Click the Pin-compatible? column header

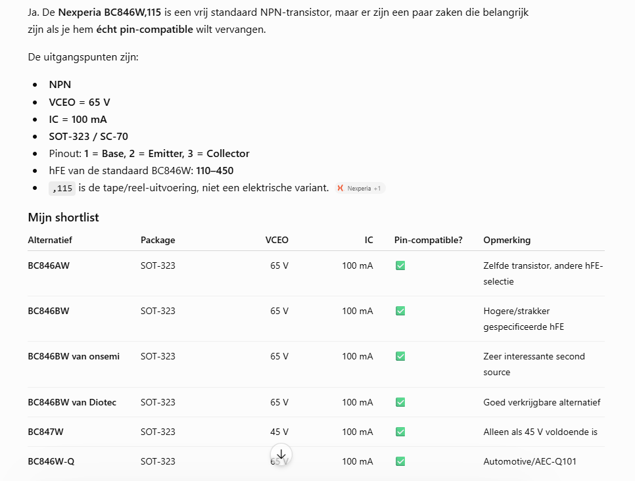429,240
